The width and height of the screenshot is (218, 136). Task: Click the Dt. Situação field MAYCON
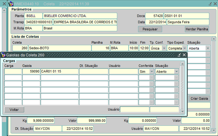click(x=48, y=129)
